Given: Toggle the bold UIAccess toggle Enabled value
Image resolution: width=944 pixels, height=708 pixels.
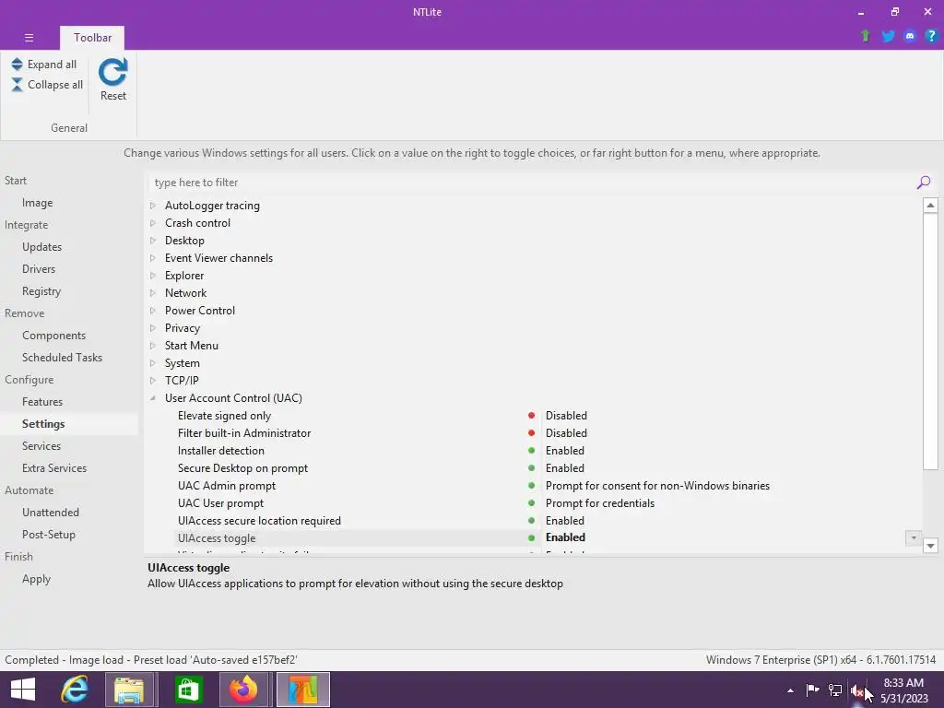Looking at the screenshot, I should [x=565, y=537].
